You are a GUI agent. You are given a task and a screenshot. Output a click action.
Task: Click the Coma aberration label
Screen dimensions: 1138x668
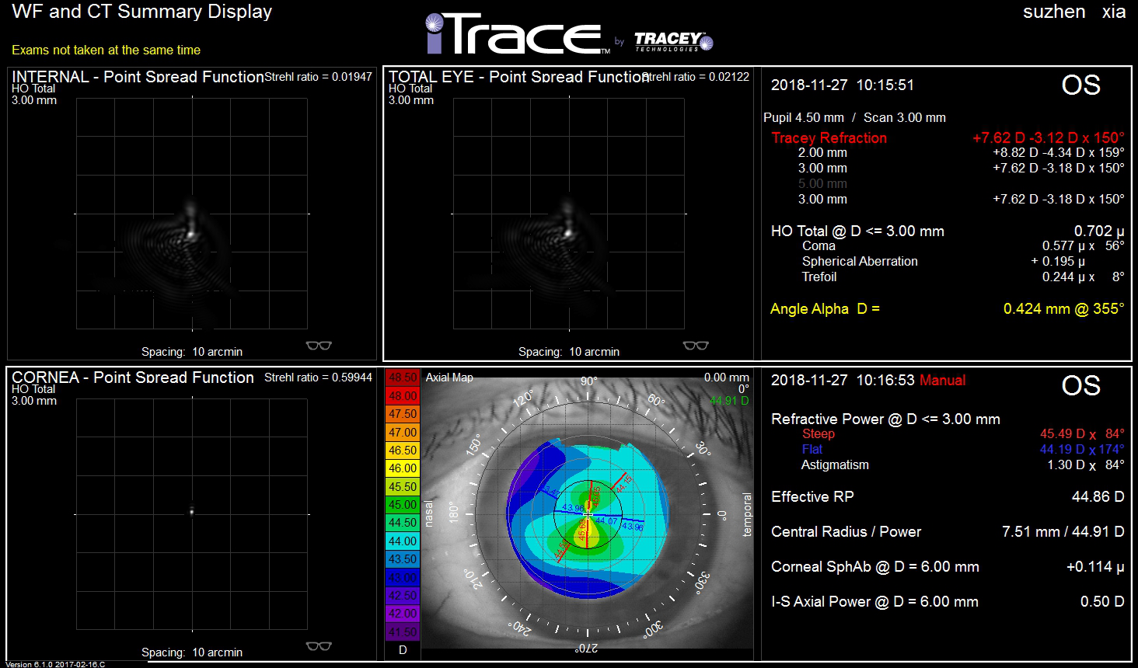pyautogui.click(x=819, y=246)
